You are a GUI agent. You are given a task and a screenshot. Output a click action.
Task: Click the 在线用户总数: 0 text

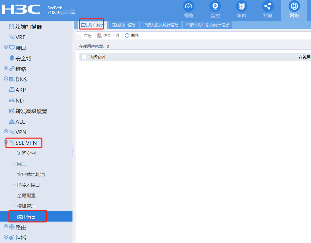click(94, 46)
